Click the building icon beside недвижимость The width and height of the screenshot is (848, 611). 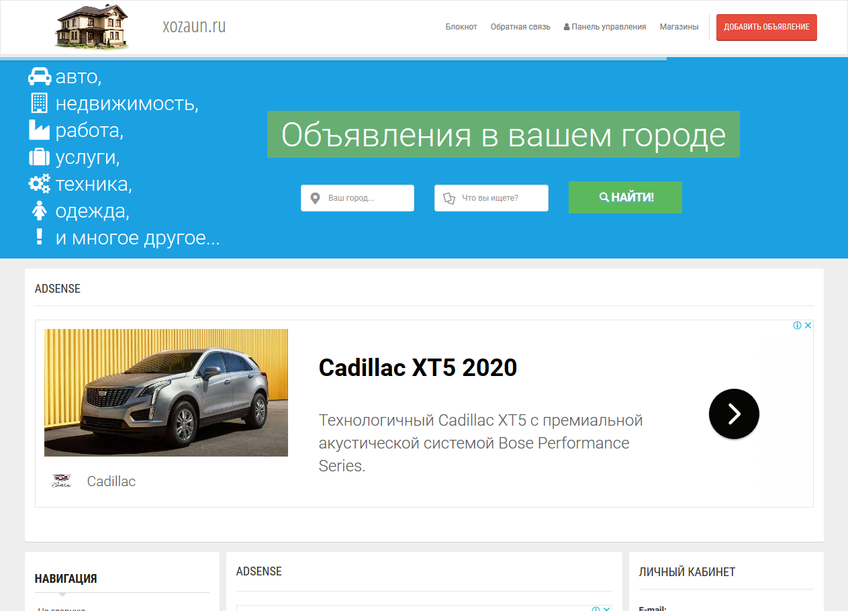click(x=40, y=103)
